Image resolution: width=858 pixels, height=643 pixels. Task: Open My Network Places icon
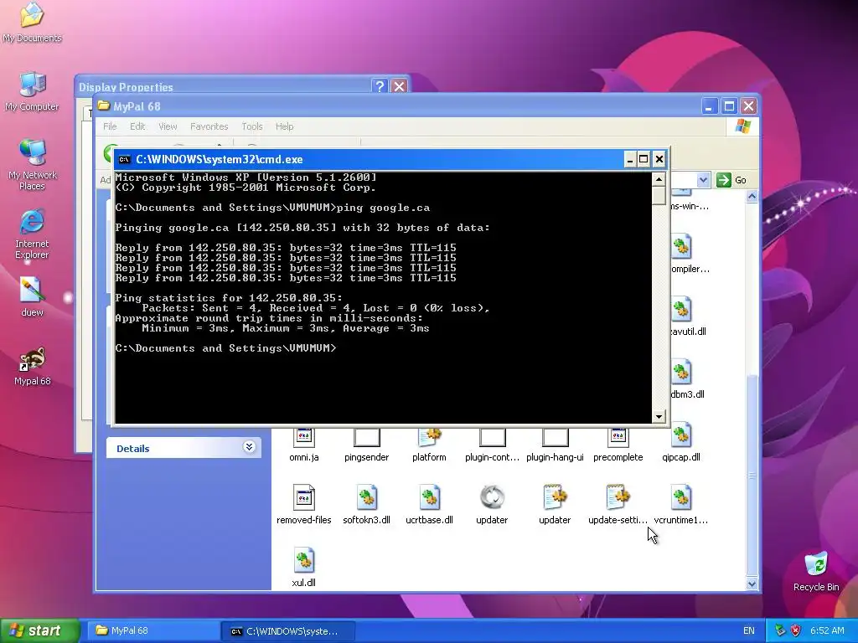click(x=33, y=165)
